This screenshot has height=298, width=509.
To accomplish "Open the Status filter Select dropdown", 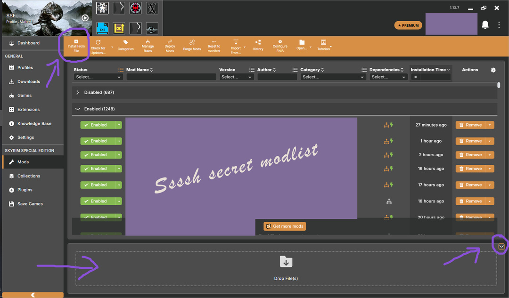I will [x=98, y=77].
